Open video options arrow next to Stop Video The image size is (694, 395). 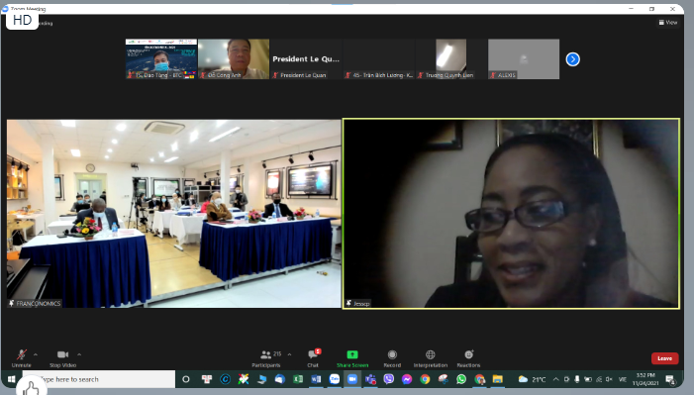79,354
